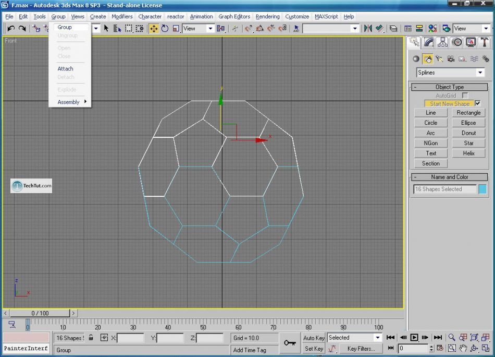Toggle the Auto Key button
The image size is (495, 357).
coord(314,338)
